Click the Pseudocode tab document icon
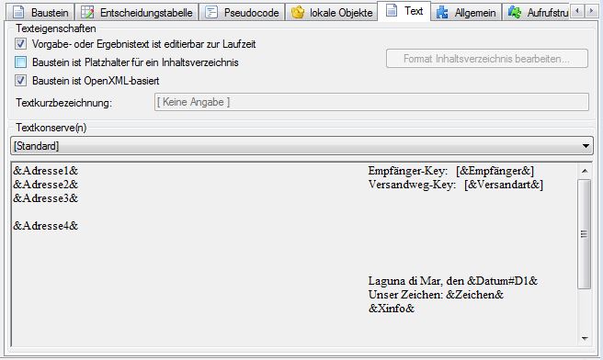The image size is (603, 360). tap(211, 12)
